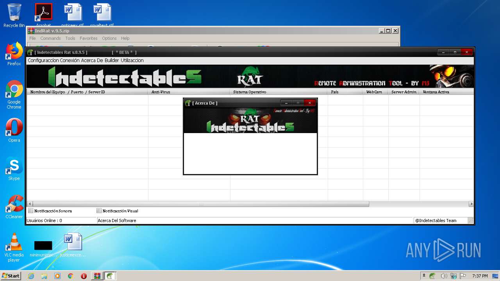Open Tools menu in WinRAR window

point(70,38)
